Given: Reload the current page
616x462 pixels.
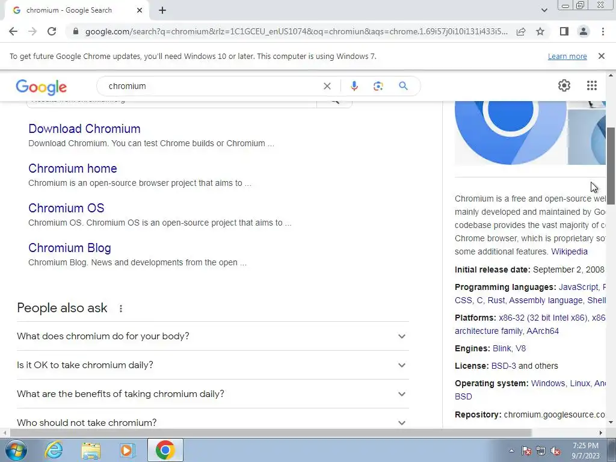Looking at the screenshot, I should click(x=52, y=31).
